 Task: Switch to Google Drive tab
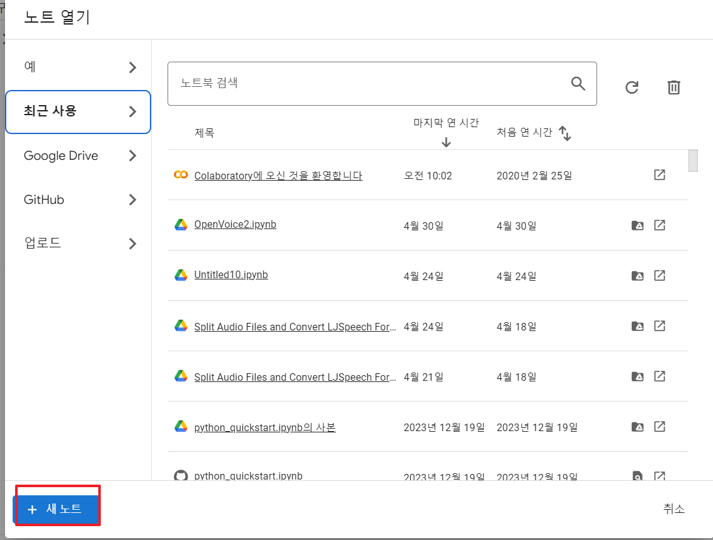77,156
